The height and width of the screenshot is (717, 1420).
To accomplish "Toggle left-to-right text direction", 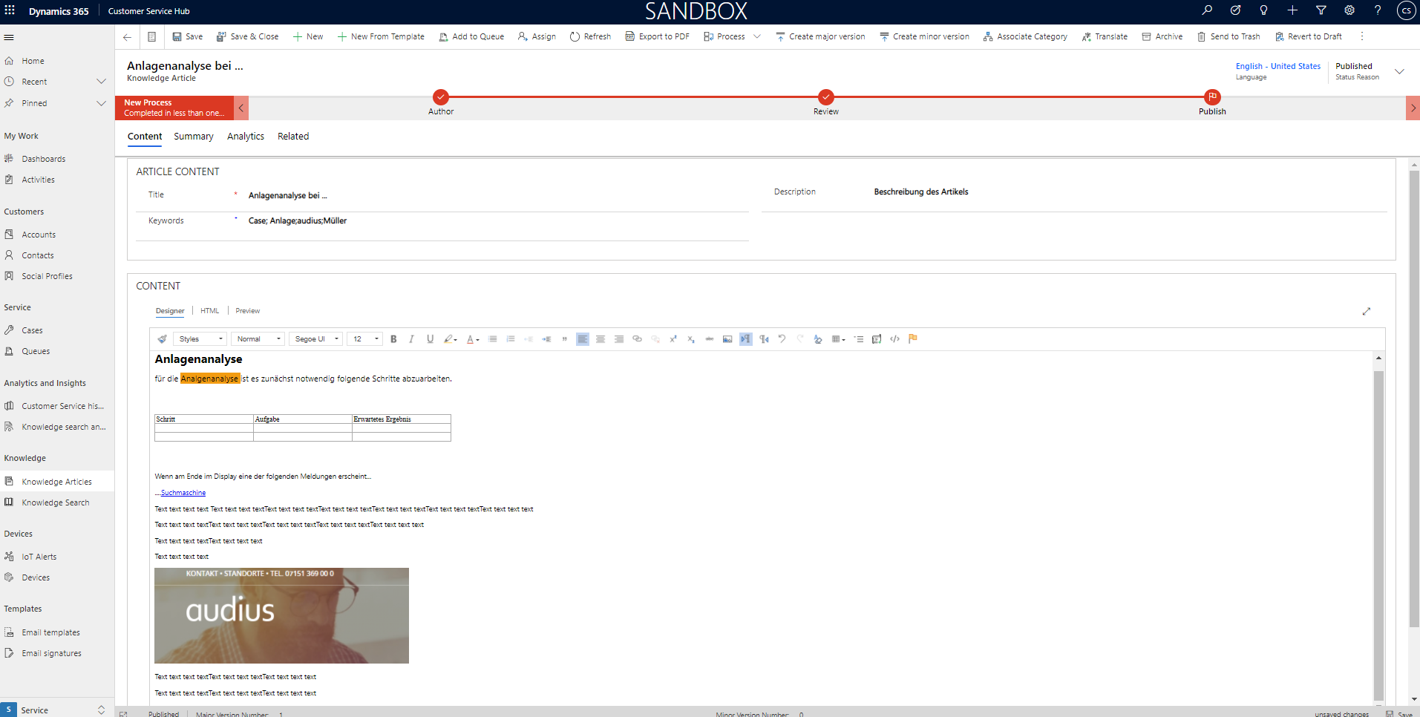I will tap(745, 339).
